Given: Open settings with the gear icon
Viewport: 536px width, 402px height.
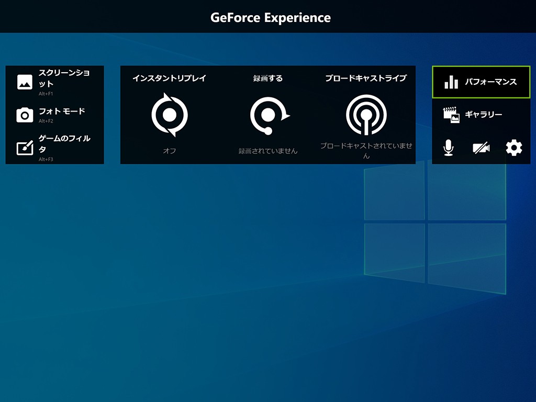Looking at the screenshot, I should tap(514, 148).
